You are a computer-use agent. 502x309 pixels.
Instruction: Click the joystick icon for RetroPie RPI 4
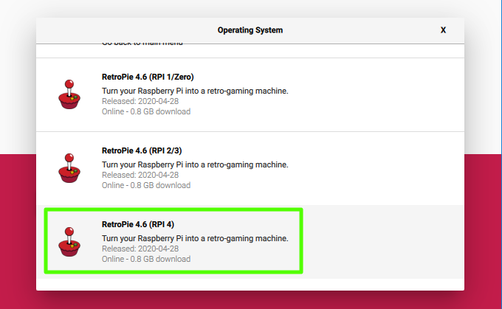[x=69, y=242]
